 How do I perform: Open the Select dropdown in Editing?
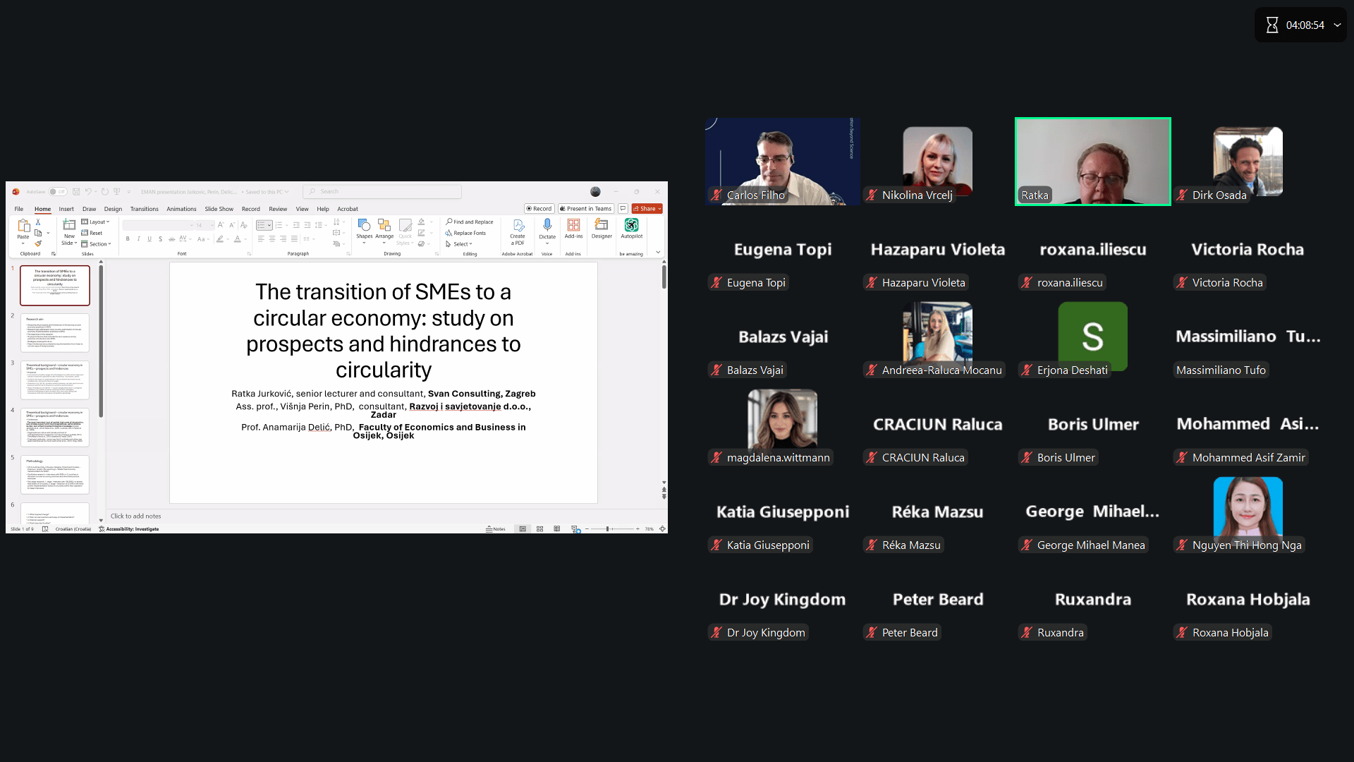point(460,244)
